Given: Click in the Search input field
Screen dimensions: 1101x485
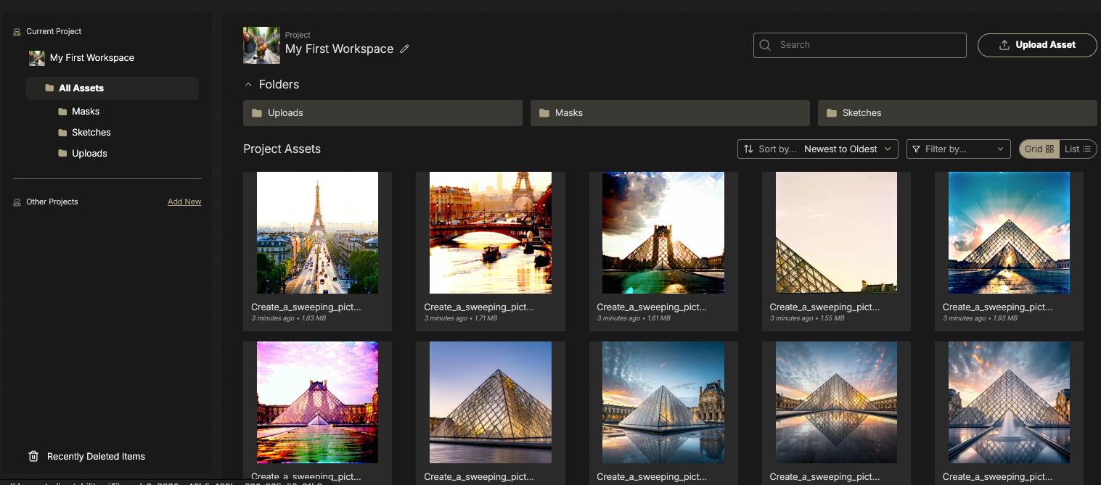Looking at the screenshot, I should (x=860, y=45).
